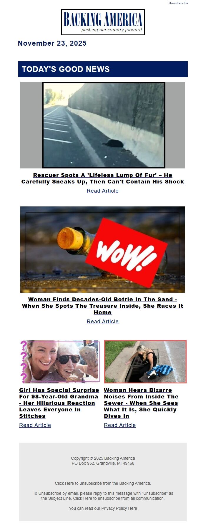Click the Unsubscribe link at top right
The image size is (206, 523).
click(x=178, y=3)
